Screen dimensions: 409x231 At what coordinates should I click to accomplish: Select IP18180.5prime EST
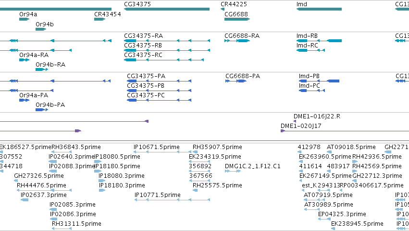[x=98, y=171]
